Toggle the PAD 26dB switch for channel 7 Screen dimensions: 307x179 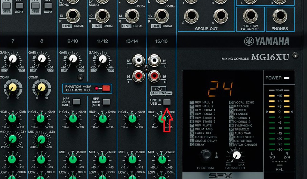click(6, 6)
